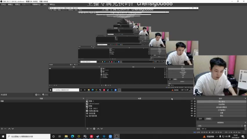Viewport: 247px width, 139px height.
Task: Open the 淡出 transition dropdown
Action: (x=220, y=126)
